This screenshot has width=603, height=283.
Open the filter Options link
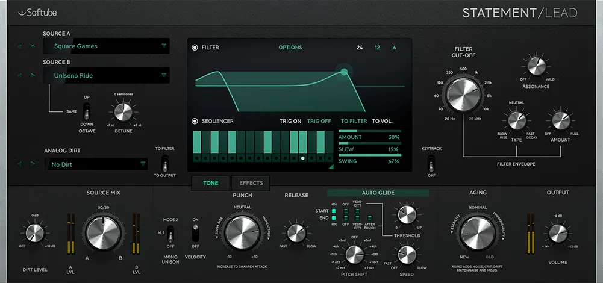290,48
